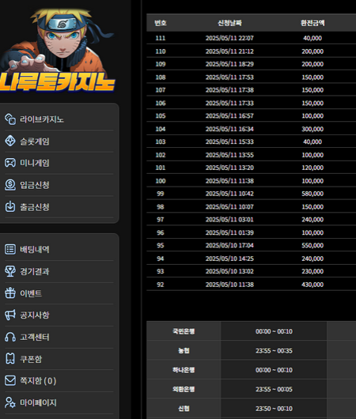Image resolution: width=356 pixels, height=419 pixels.
Task: Click the 나루토카지노 logo image
Action: (58, 51)
